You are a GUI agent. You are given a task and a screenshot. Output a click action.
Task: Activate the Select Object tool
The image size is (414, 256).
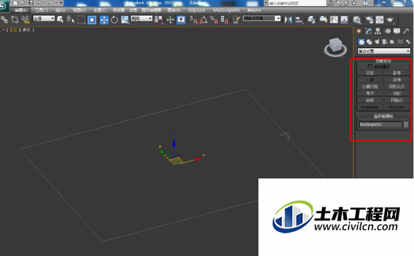(x=60, y=19)
